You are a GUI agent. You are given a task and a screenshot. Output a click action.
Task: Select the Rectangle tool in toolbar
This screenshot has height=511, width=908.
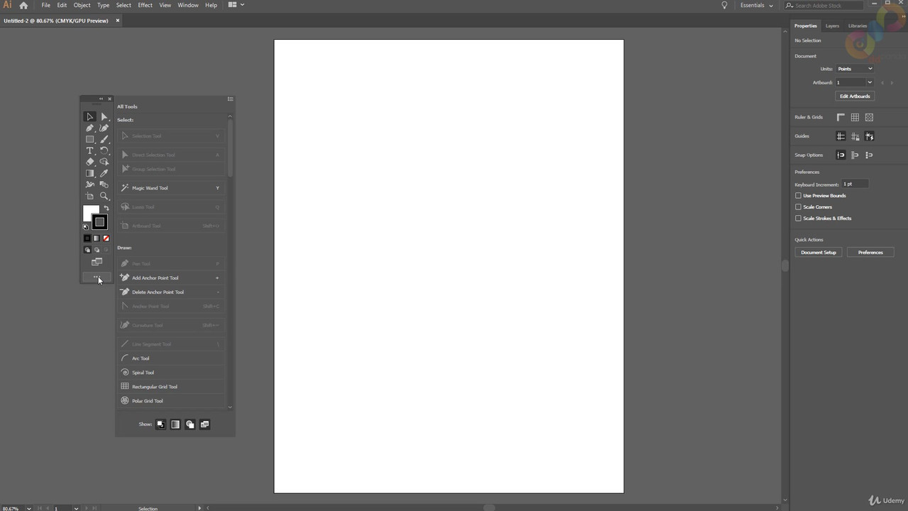tap(89, 139)
